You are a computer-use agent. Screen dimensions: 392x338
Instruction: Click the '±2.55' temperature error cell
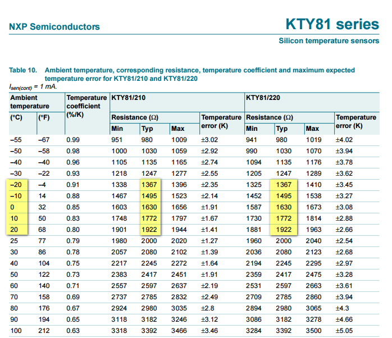tap(209, 173)
